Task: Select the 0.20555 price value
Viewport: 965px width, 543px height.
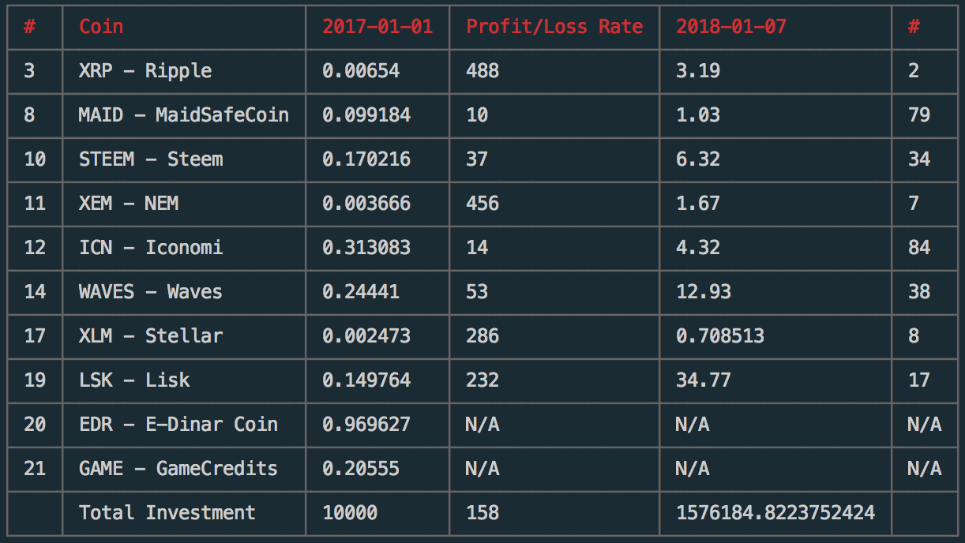Action: [x=361, y=469]
